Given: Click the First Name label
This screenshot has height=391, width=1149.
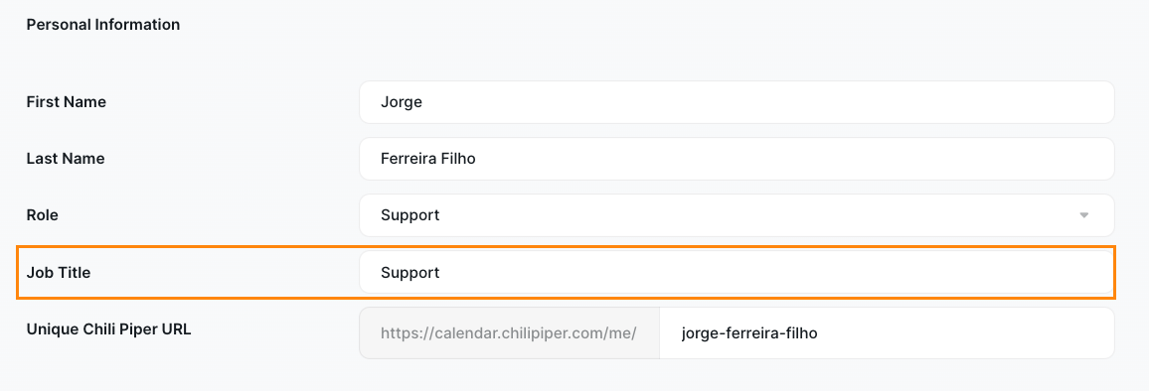Looking at the screenshot, I should click(66, 102).
